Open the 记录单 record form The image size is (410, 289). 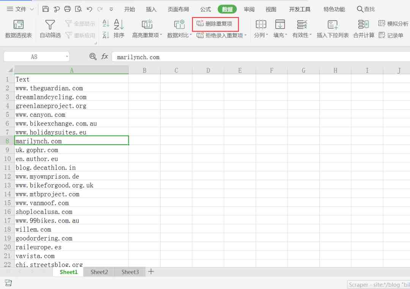tap(391, 35)
